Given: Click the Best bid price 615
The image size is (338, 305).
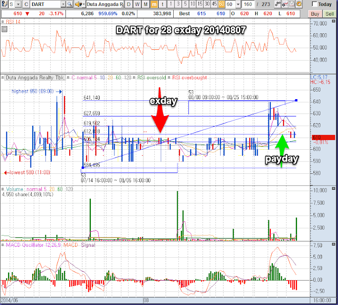Looking at the screenshot, I should click(x=202, y=13).
